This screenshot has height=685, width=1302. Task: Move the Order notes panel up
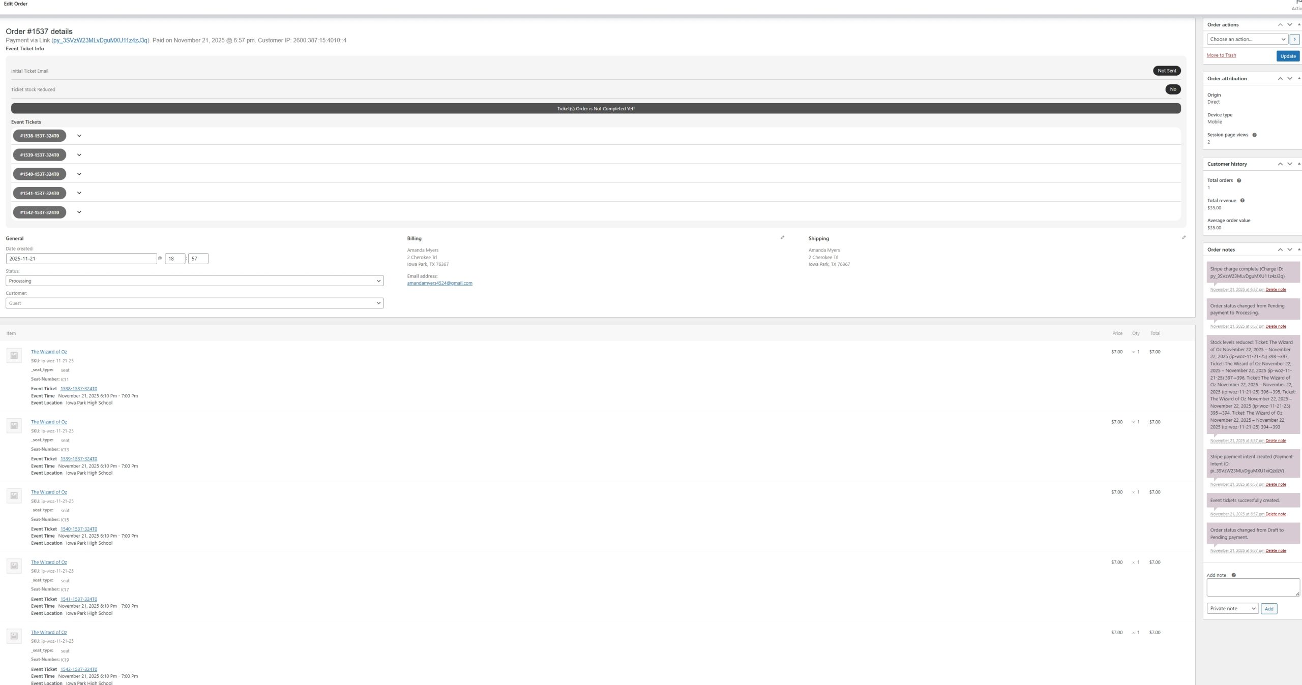1280,250
